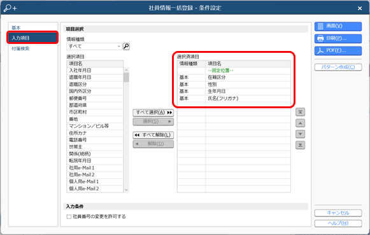Select 退職年月日 in the item list
Viewport: 370px width, 235px height.
tap(95, 78)
